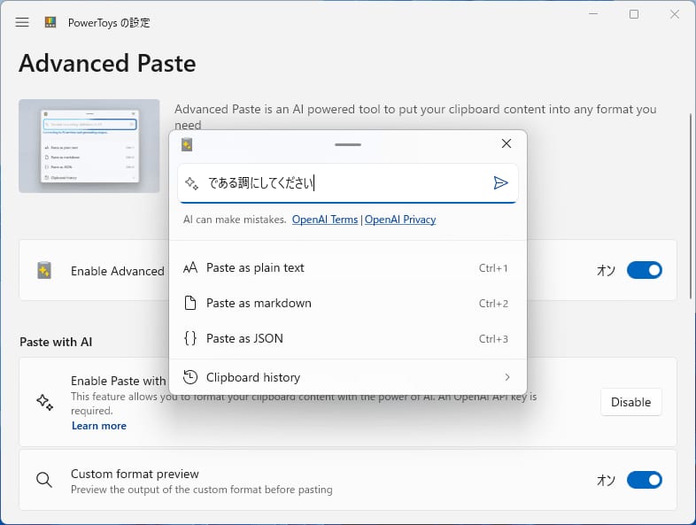Viewport: 696px width, 525px height.
Task: Click the plain text AA icon
Action: tap(190, 267)
